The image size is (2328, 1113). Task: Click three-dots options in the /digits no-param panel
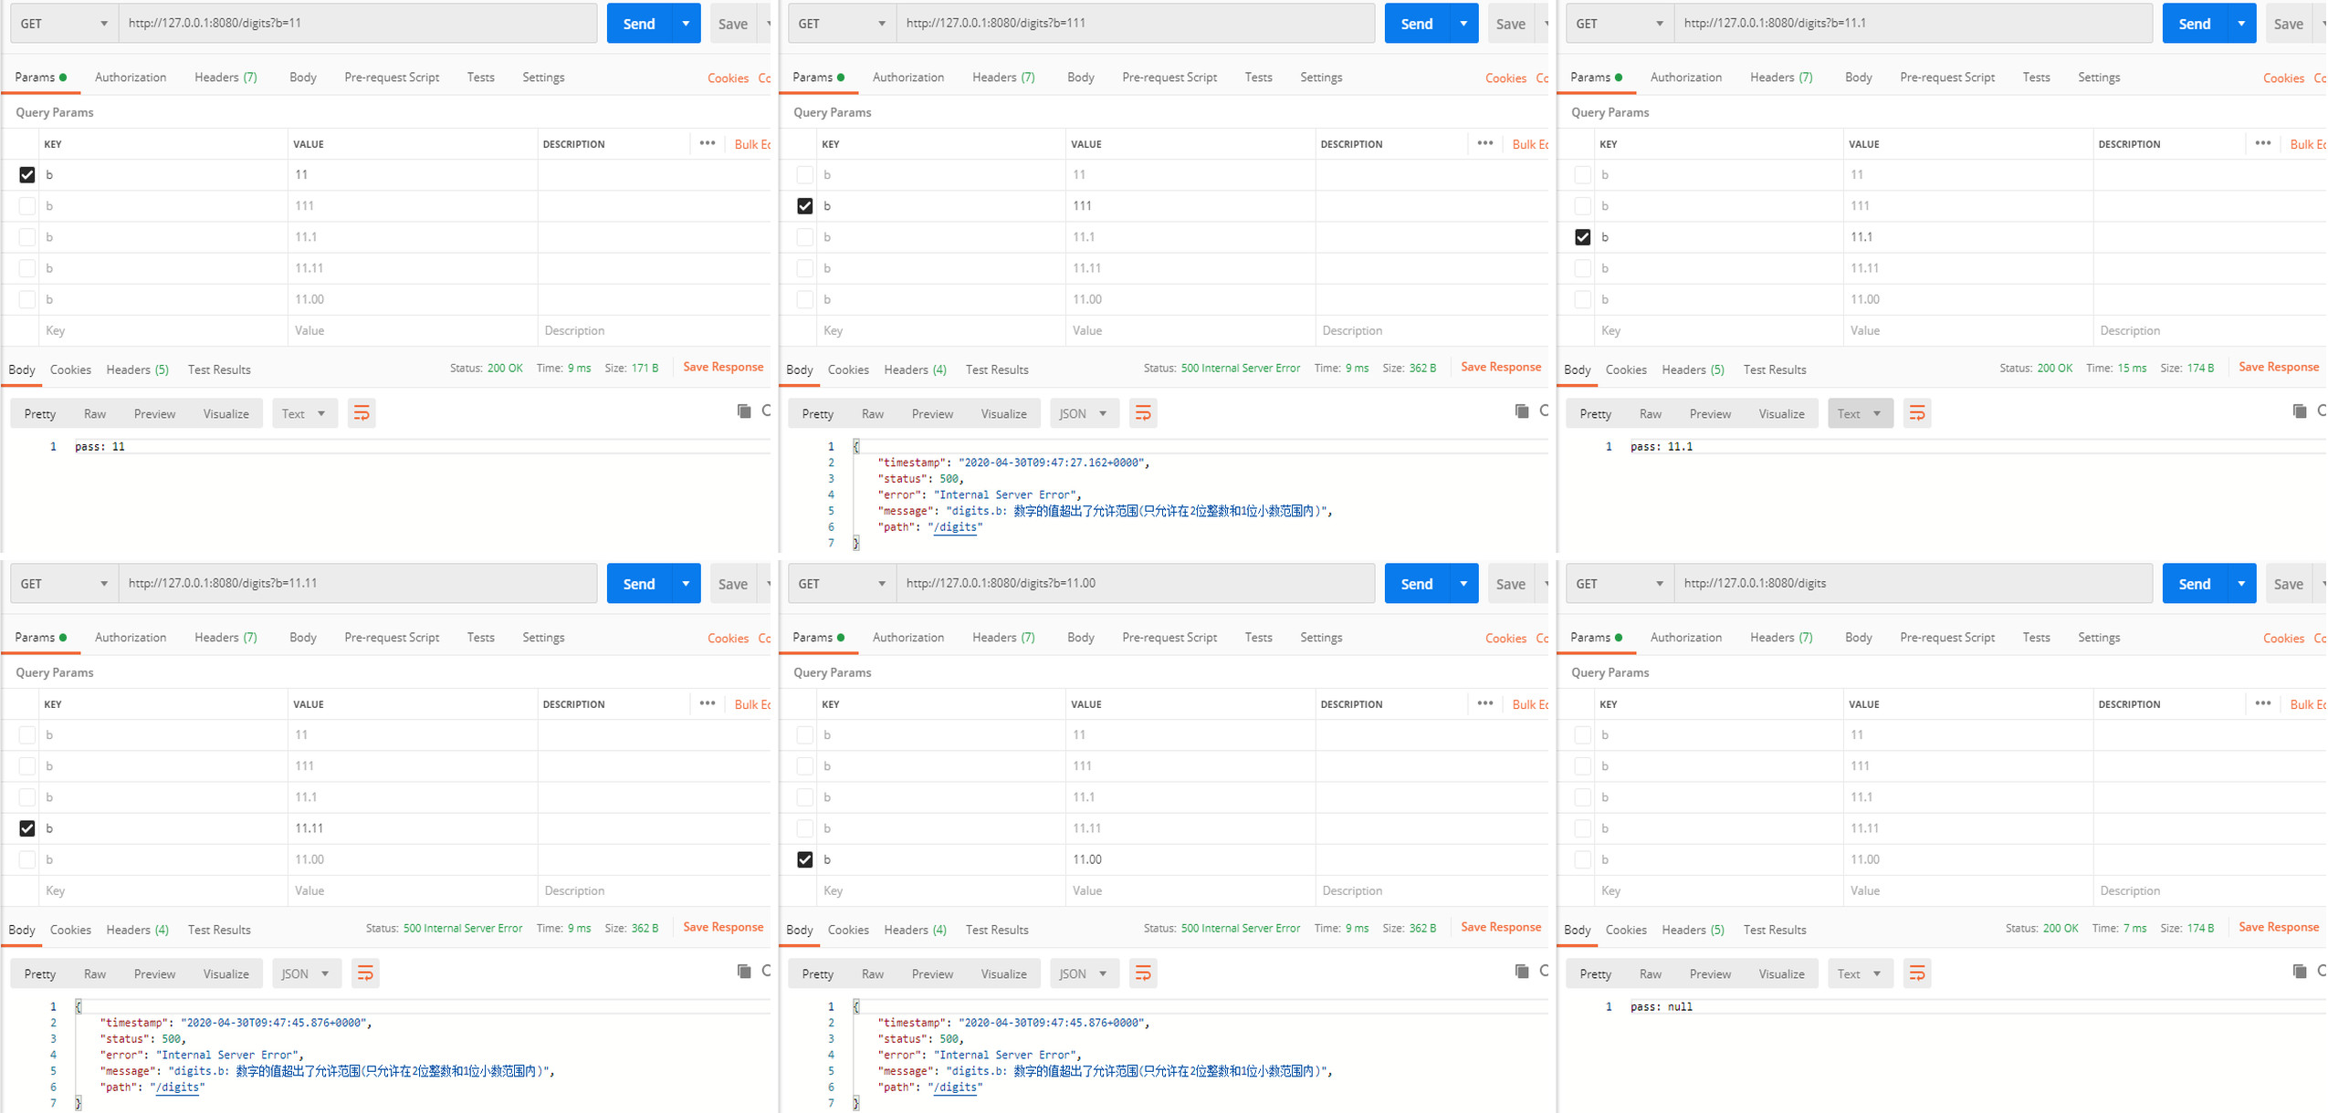[x=2262, y=703]
